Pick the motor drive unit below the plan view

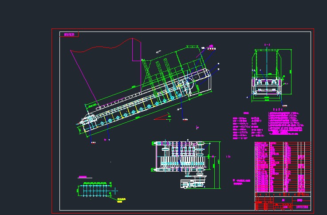coord(193,182)
